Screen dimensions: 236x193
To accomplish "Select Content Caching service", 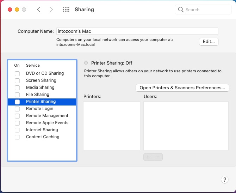I will pyautogui.click(x=43, y=137).
